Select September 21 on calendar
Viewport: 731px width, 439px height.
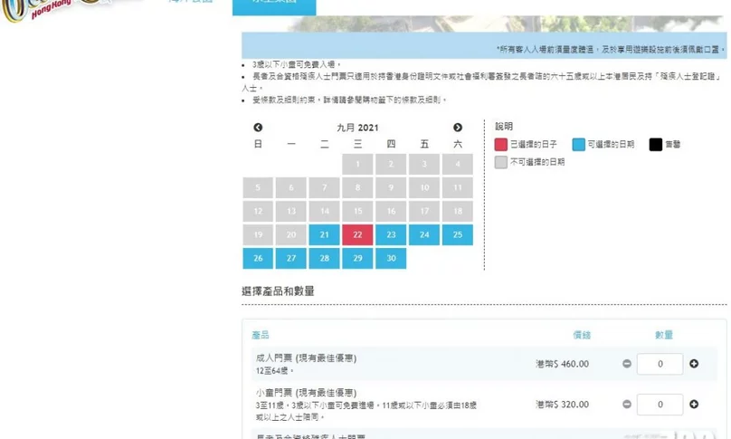pos(325,234)
